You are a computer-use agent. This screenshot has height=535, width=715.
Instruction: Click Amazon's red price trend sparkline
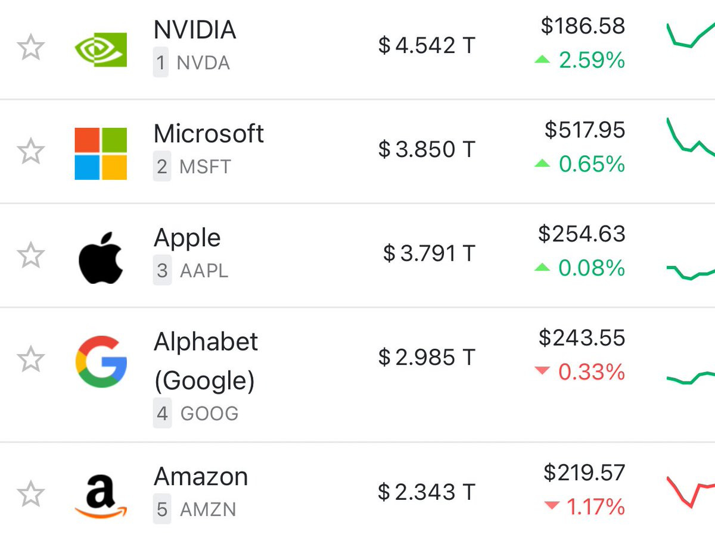pyautogui.click(x=691, y=492)
